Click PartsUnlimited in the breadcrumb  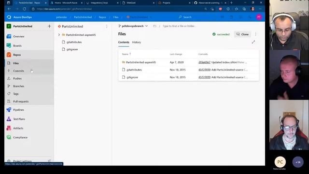[x=83, y=17]
